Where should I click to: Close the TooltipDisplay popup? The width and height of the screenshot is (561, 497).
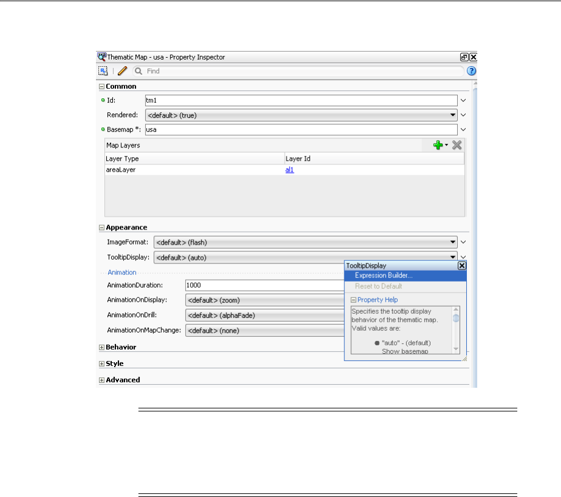(462, 265)
